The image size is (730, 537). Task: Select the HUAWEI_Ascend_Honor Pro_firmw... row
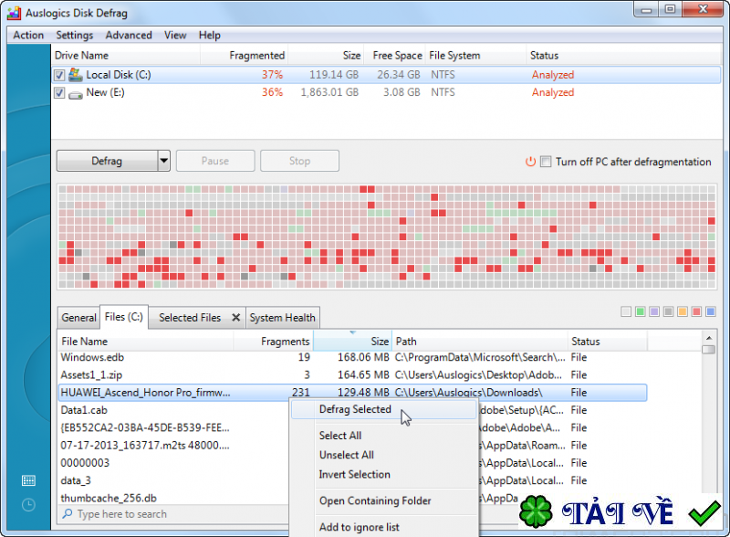tap(352, 393)
